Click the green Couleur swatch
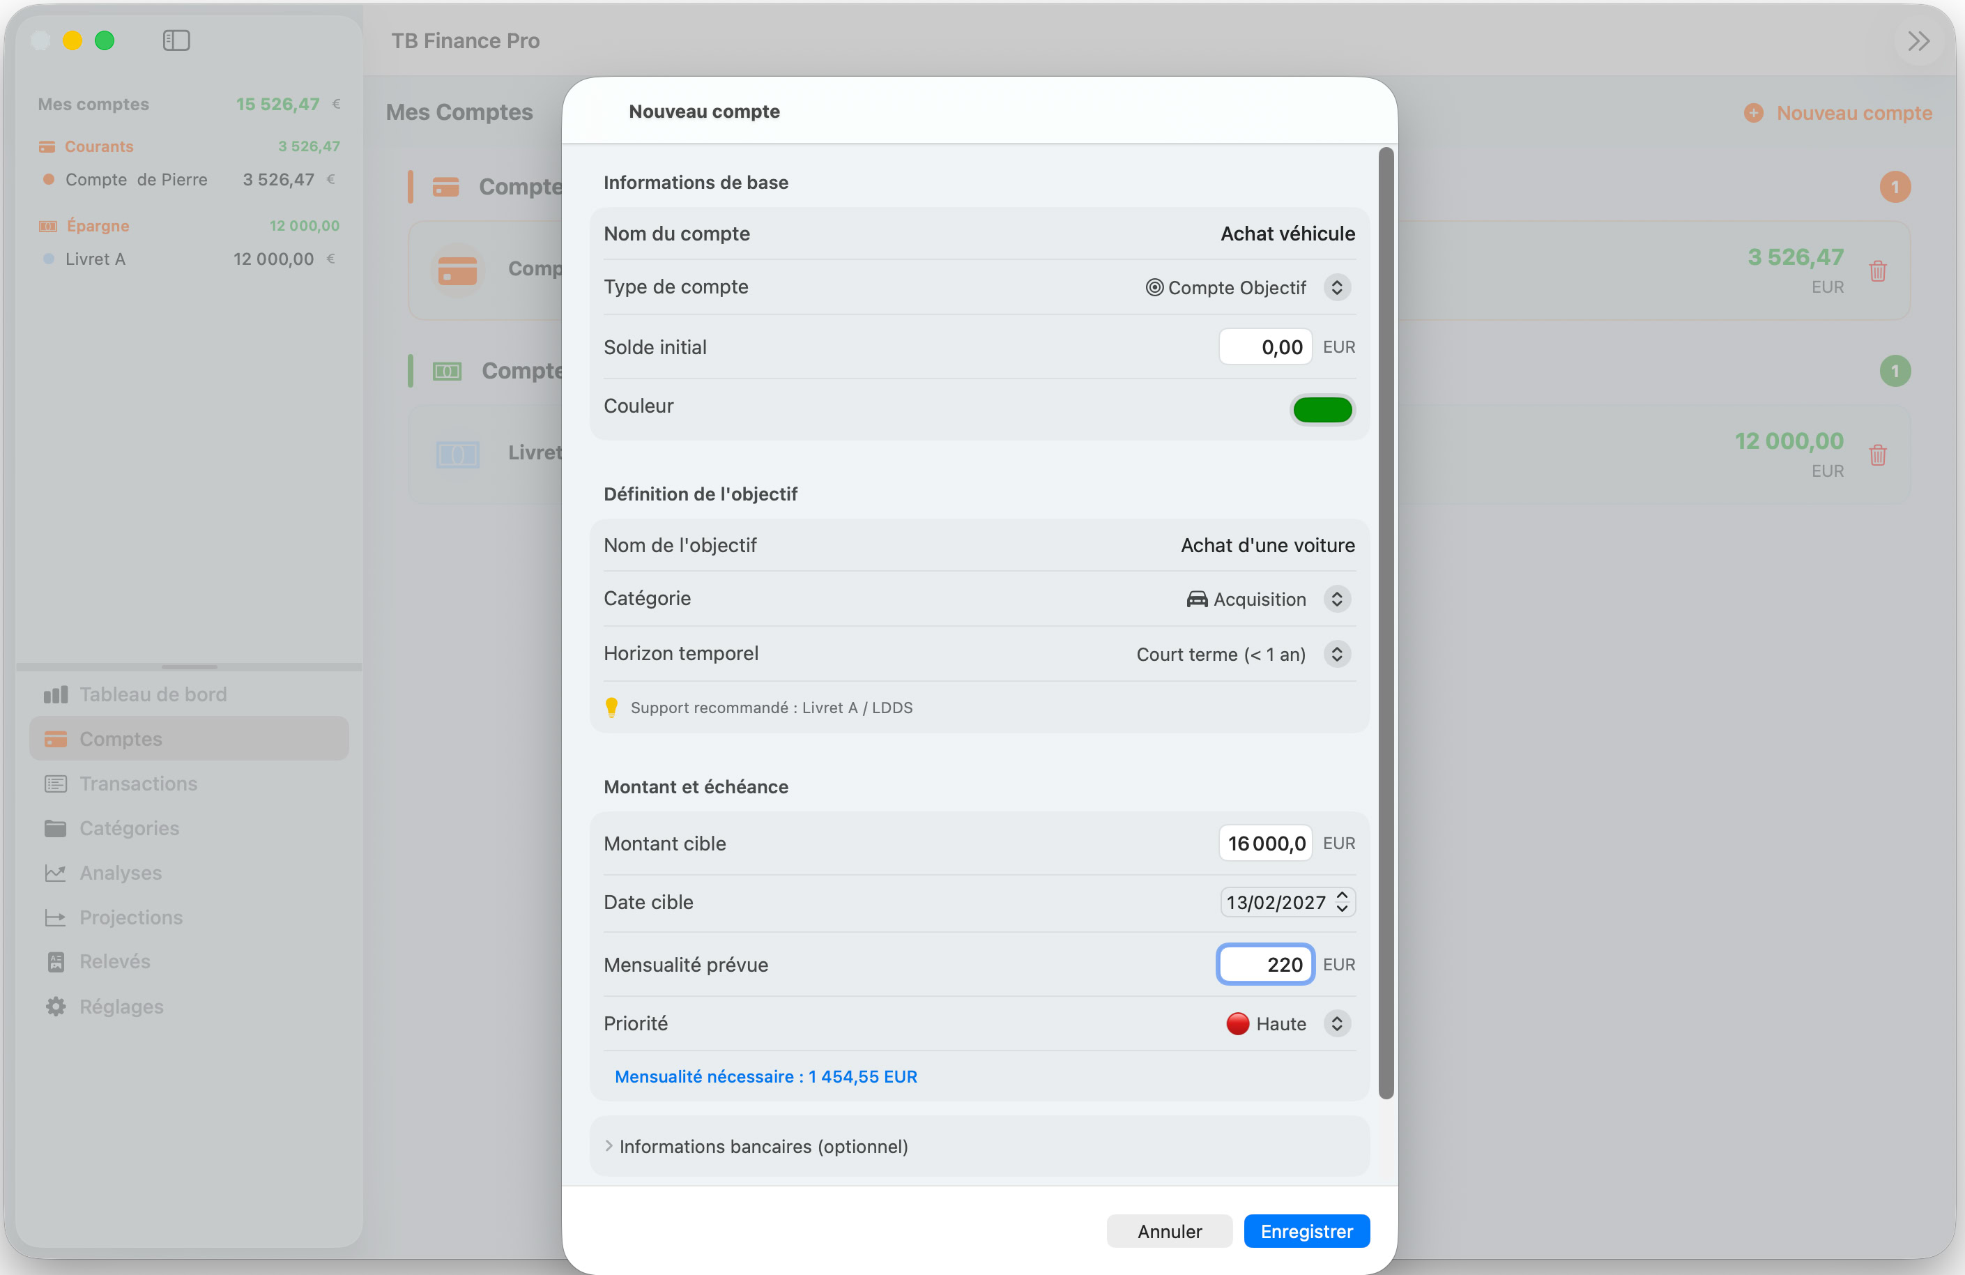1965x1275 pixels. tap(1322, 410)
